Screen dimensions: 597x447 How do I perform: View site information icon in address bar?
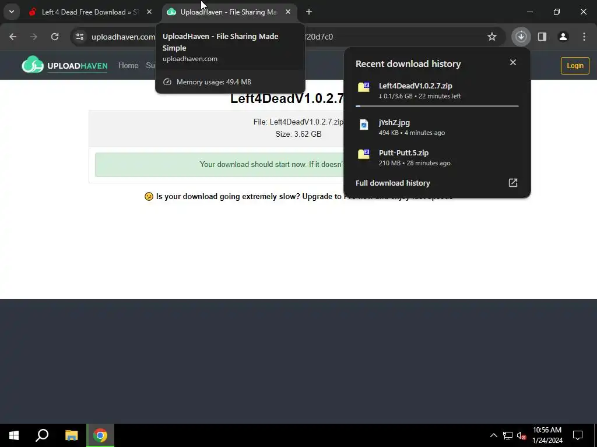click(80, 37)
